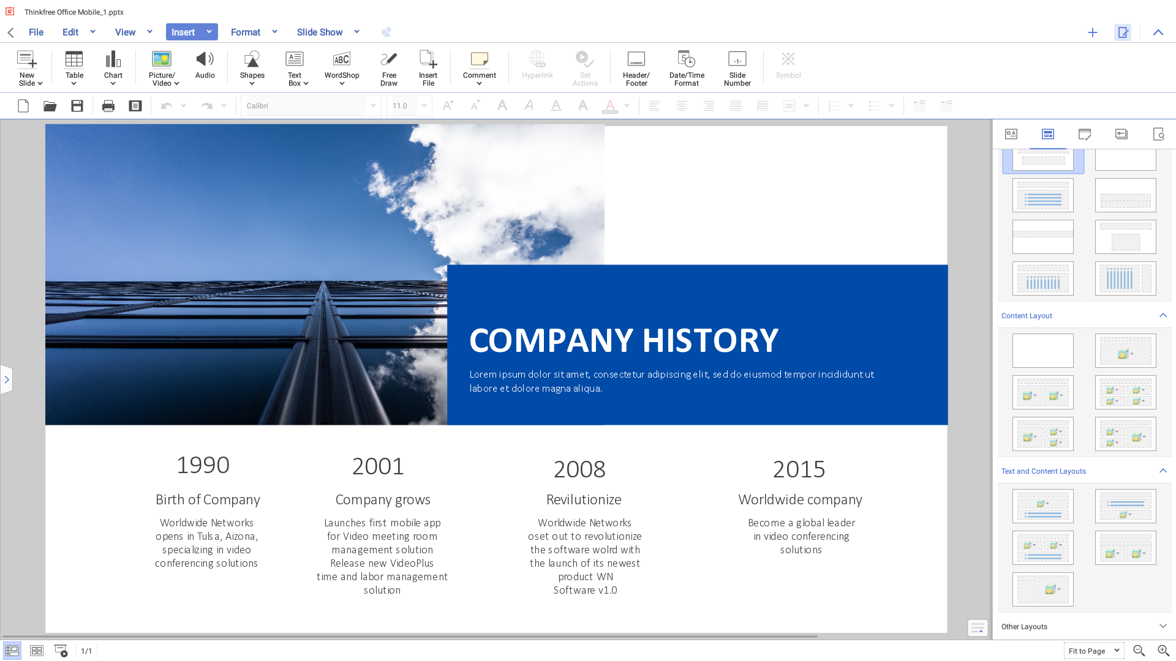Open the Shapes gallery
1176x661 pixels.
click(x=252, y=68)
